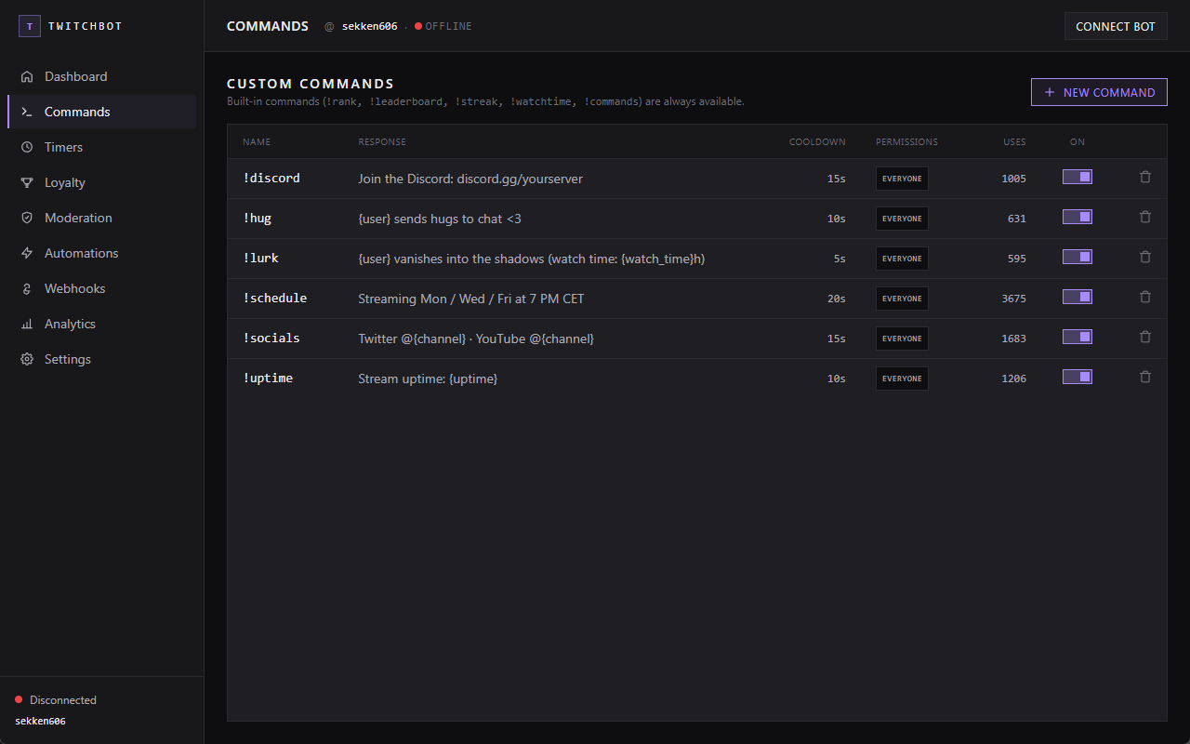Viewport: 1190px width, 744px height.
Task: Open the Analytics page
Action: click(101, 324)
